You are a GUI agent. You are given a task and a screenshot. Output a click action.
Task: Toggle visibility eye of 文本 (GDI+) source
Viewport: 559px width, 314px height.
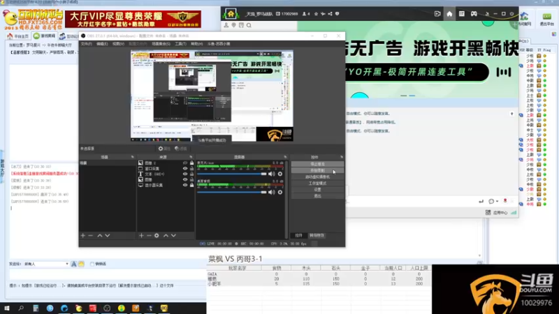click(185, 174)
